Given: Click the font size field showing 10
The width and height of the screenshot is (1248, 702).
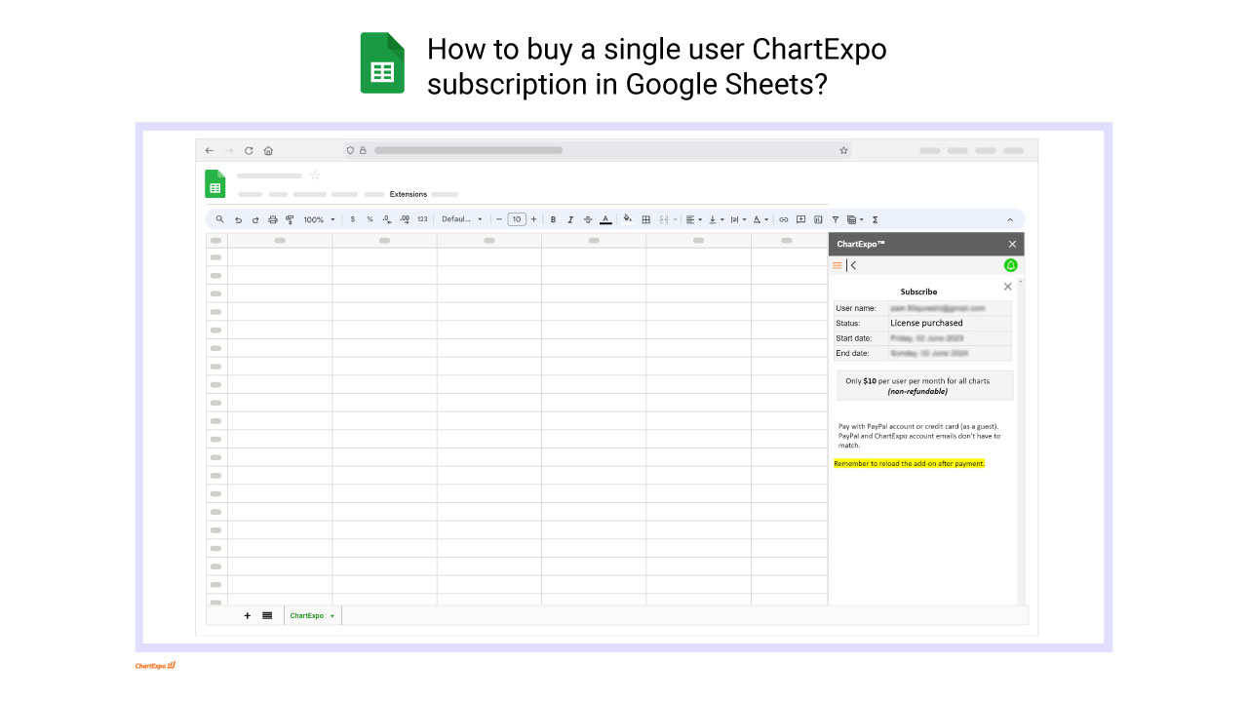Looking at the screenshot, I should click(x=517, y=219).
